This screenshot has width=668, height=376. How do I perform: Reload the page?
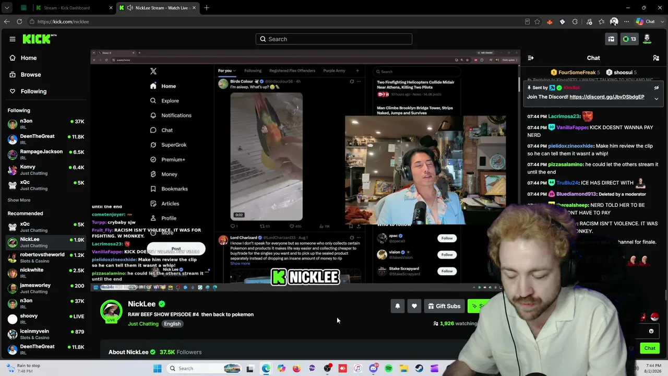pyautogui.click(x=19, y=21)
